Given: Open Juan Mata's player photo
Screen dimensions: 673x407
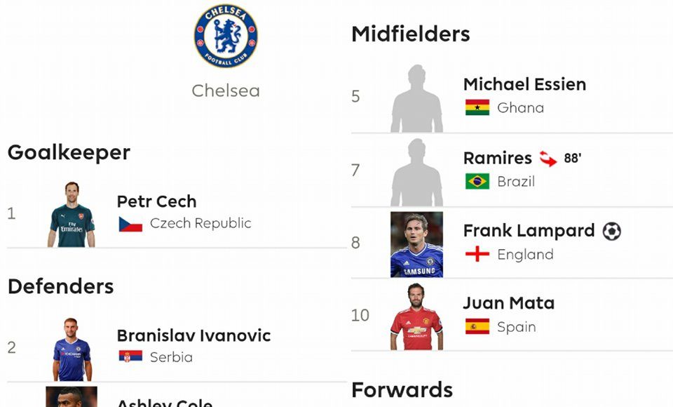Looking at the screenshot, I should (x=416, y=316).
